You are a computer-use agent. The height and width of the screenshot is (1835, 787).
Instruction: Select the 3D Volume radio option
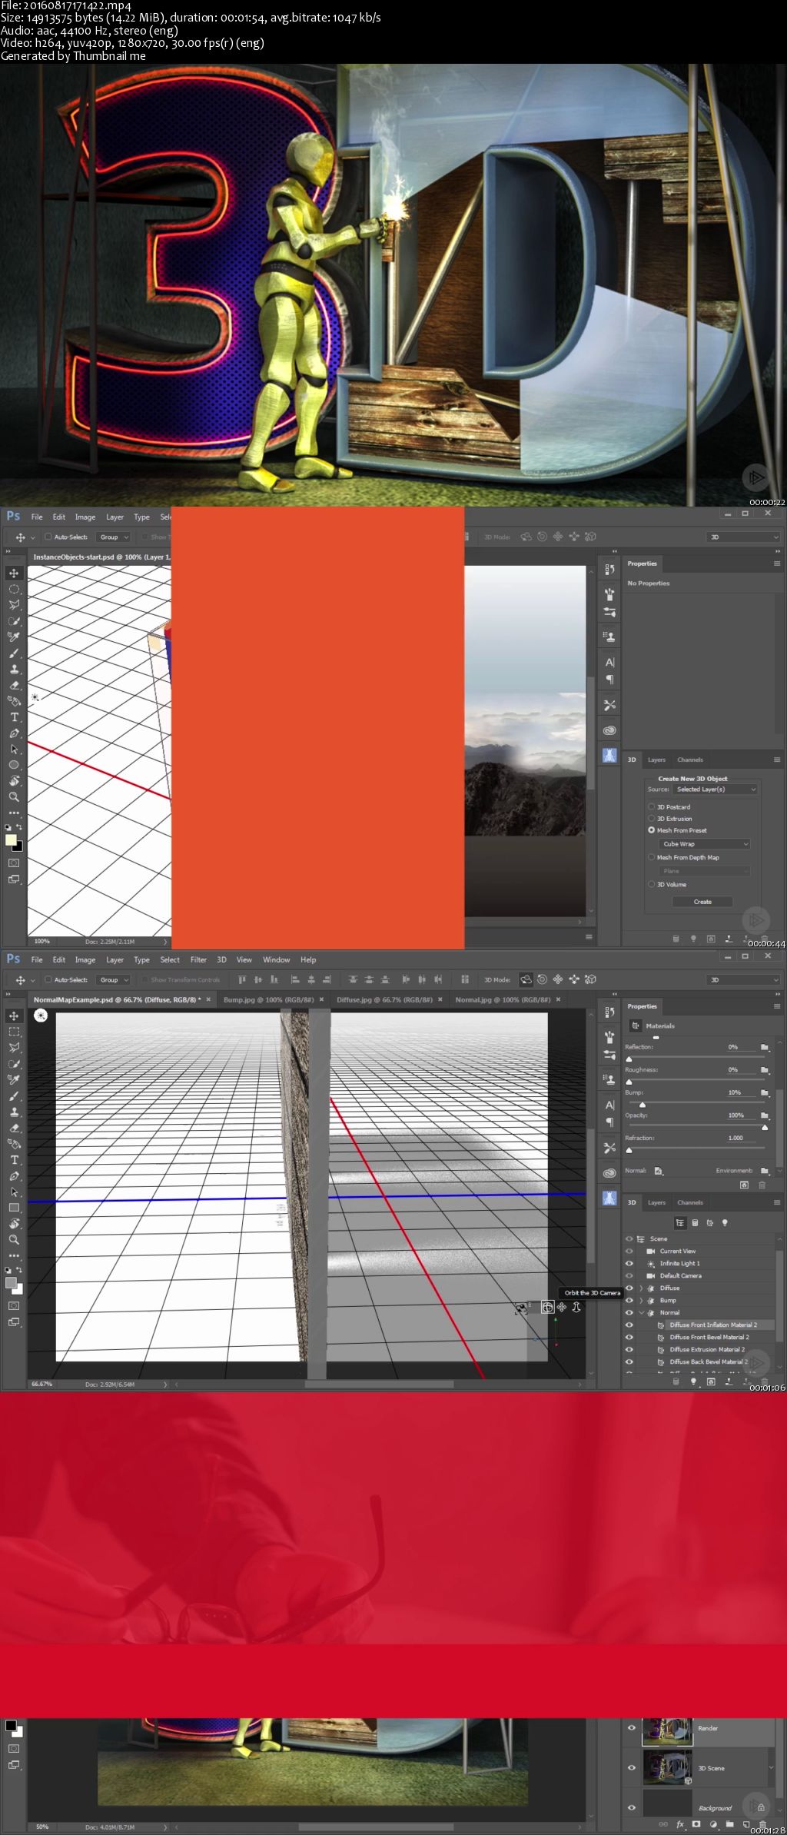pos(651,884)
